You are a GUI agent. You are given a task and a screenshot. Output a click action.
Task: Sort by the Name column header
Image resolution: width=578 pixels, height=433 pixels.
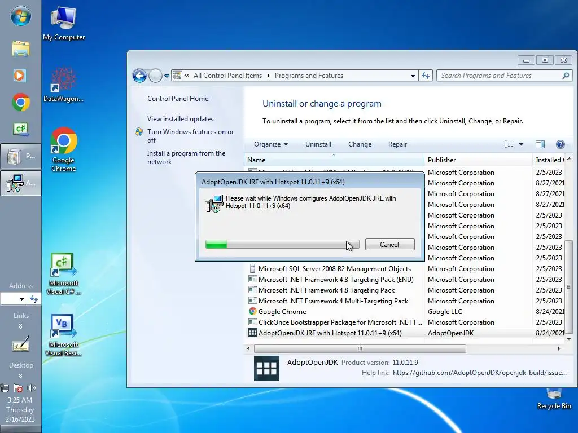pos(334,160)
